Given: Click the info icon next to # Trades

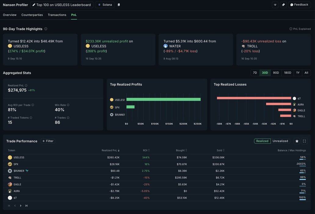Looking at the screenshot, I should (x=68, y=118).
